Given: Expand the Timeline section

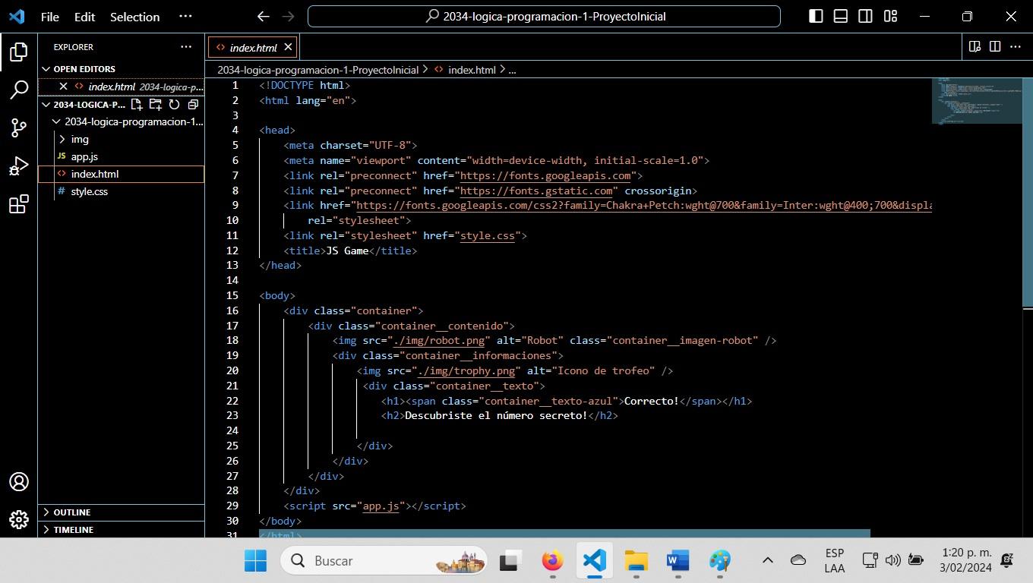Looking at the screenshot, I should (121, 530).
